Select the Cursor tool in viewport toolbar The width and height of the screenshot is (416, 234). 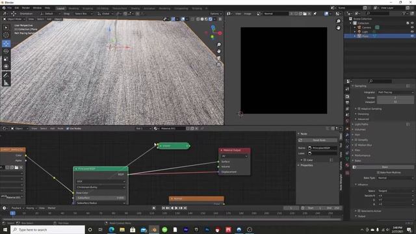6,35
